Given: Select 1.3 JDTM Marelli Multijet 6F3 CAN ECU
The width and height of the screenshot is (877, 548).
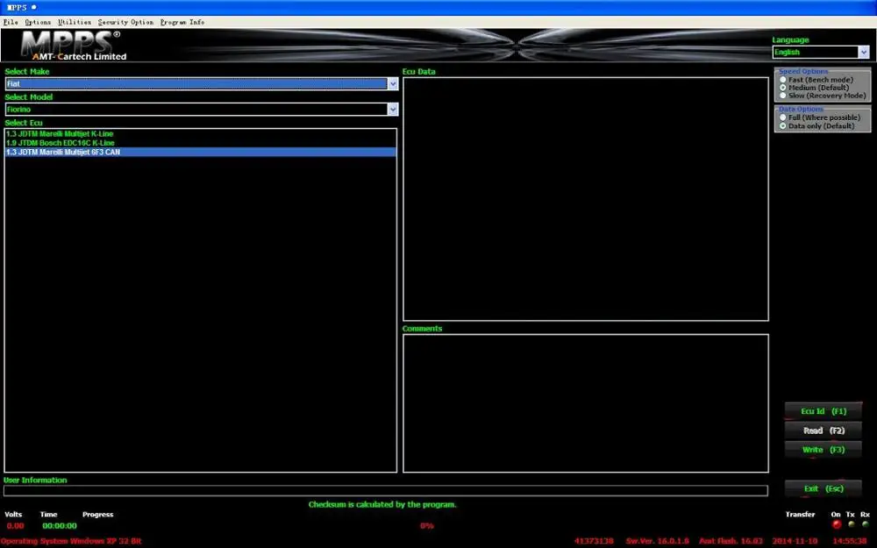Looking at the screenshot, I should coord(200,152).
